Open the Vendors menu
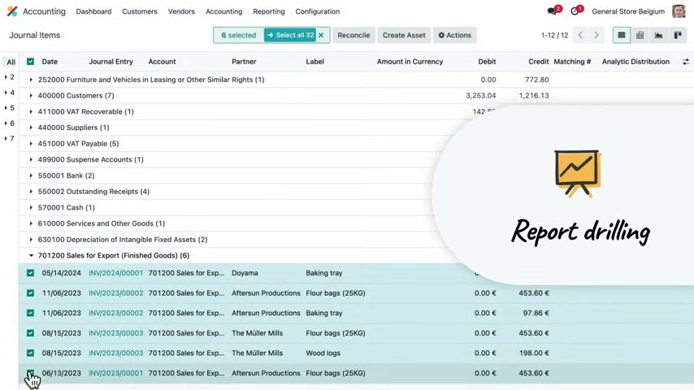This screenshot has height=390, width=694. (181, 11)
